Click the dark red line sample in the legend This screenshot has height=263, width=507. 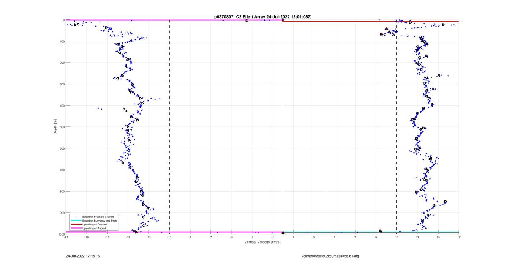coord(76,225)
